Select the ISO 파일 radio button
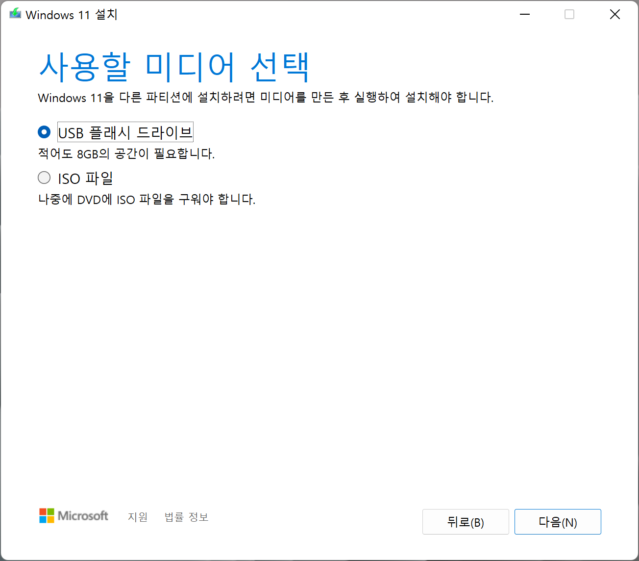This screenshot has height=561, width=639. 44,178
